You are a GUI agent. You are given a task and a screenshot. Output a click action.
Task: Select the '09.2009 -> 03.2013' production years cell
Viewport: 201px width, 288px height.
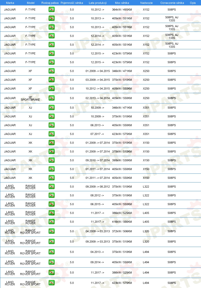[98, 242]
